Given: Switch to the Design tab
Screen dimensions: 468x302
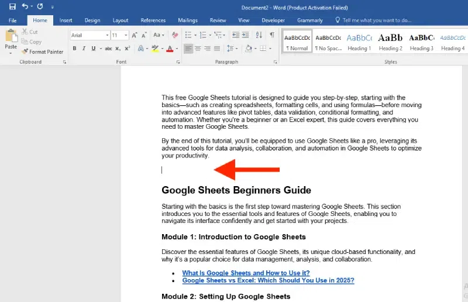Looking at the screenshot, I should [92, 20].
